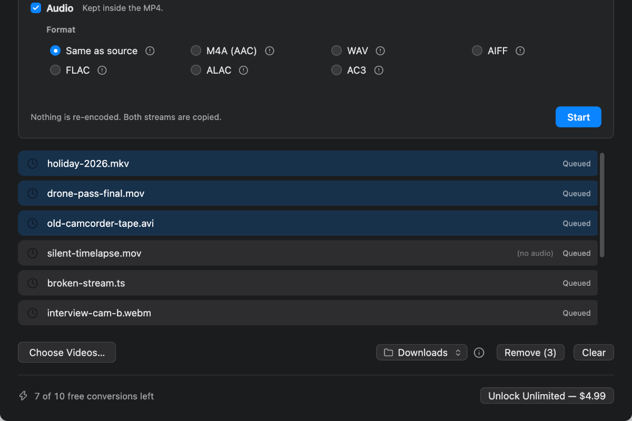Viewport: 632px width, 421px height.
Task: Click Remove (3) to delete selected
Action: tap(530, 353)
